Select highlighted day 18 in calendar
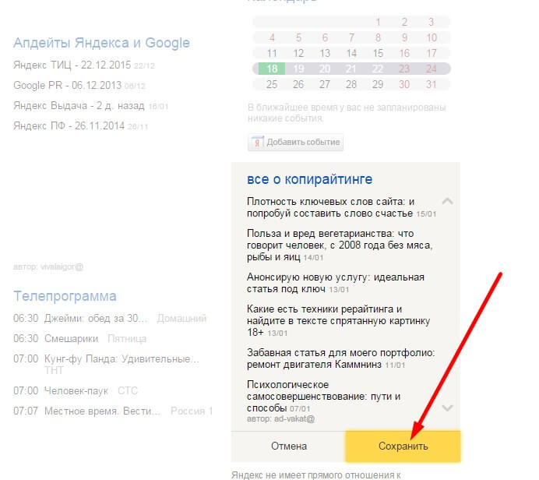This screenshot has height=480, width=539. coord(272,69)
